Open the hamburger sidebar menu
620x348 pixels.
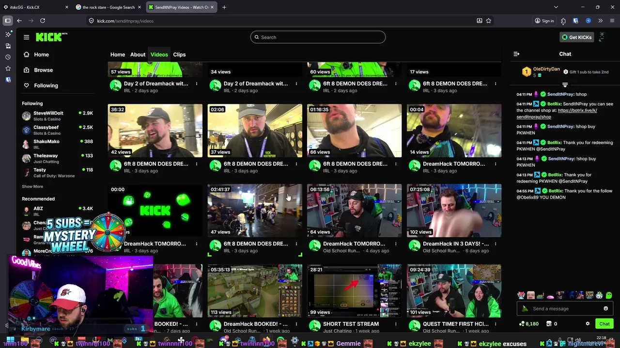(x=27, y=37)
